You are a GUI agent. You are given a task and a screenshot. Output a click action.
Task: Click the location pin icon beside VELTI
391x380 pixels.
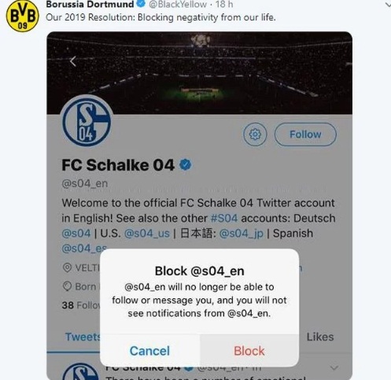(68, 267)
